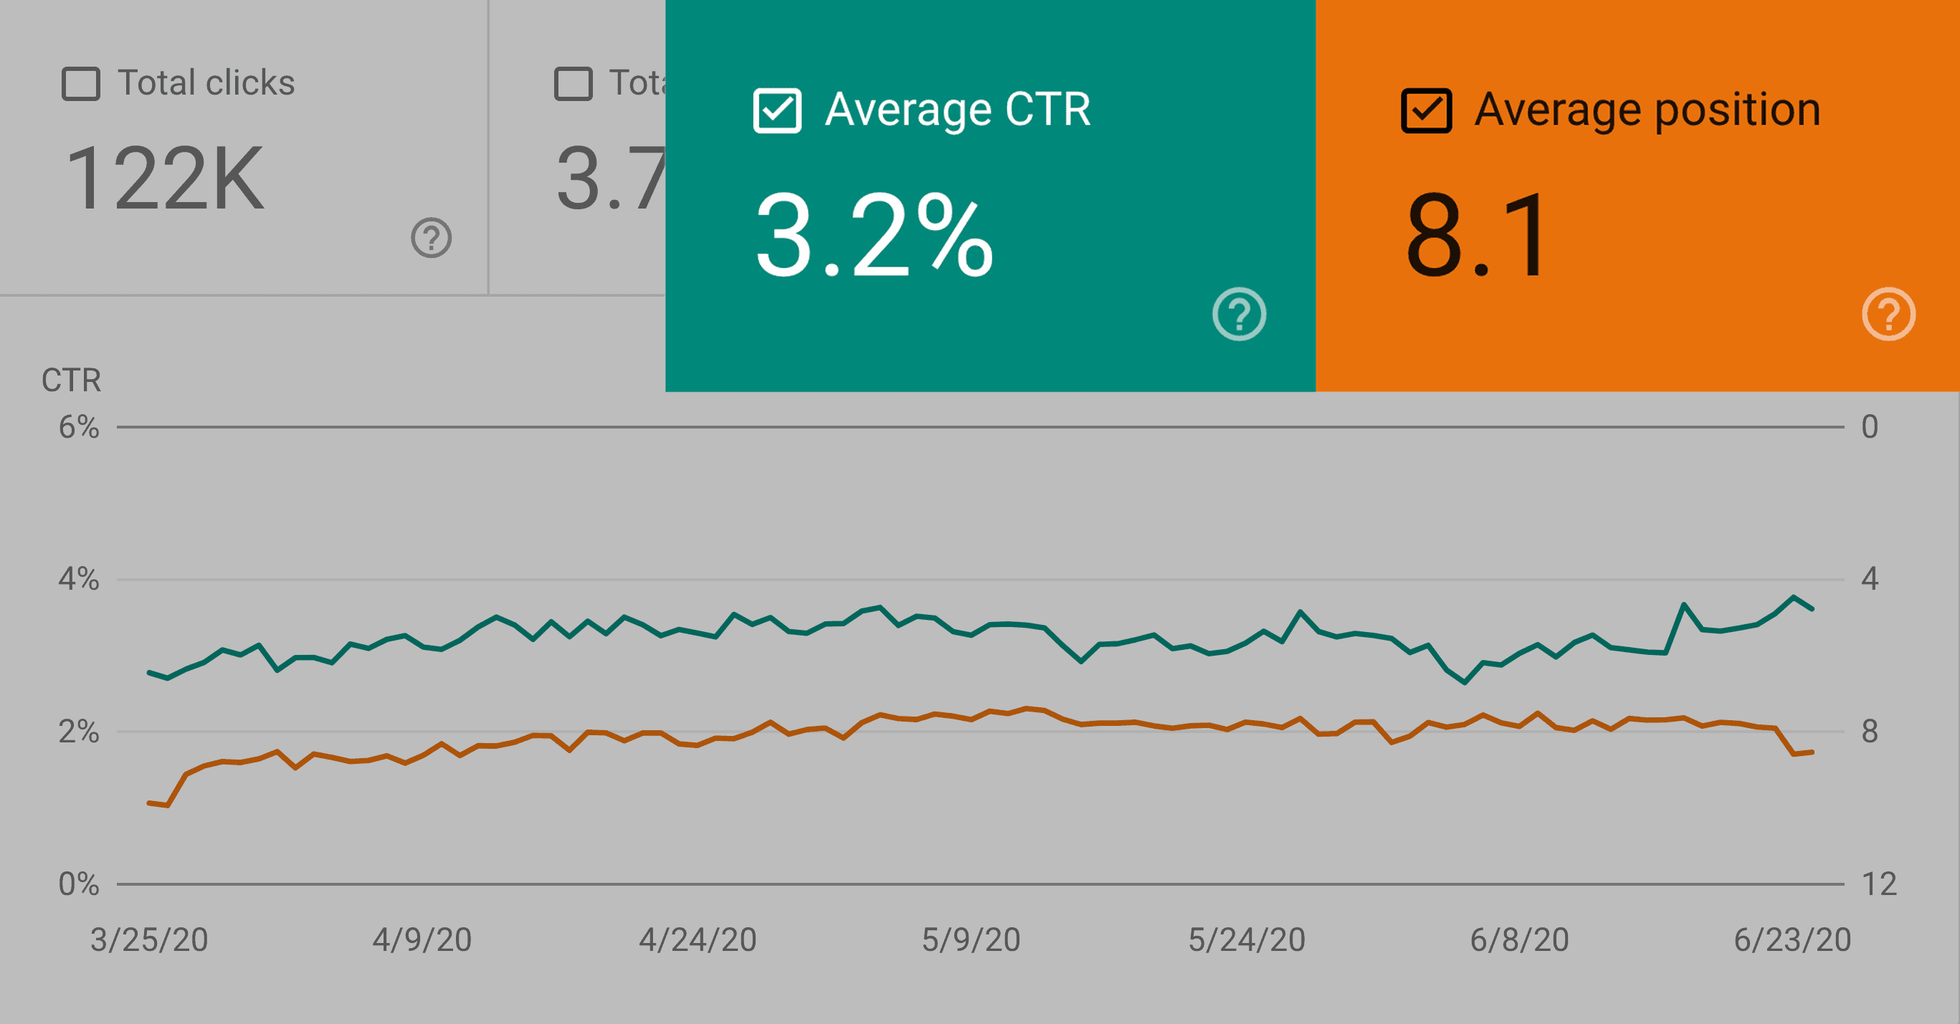Open the Average CTR help icon
This screenshot has height=1024, width=1960.
pos(1239,313)
